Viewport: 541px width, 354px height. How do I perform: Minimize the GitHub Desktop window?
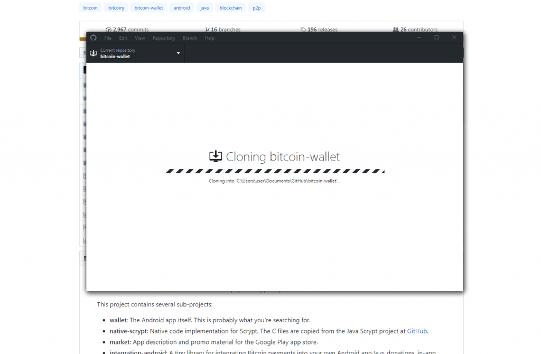(419, 38)
